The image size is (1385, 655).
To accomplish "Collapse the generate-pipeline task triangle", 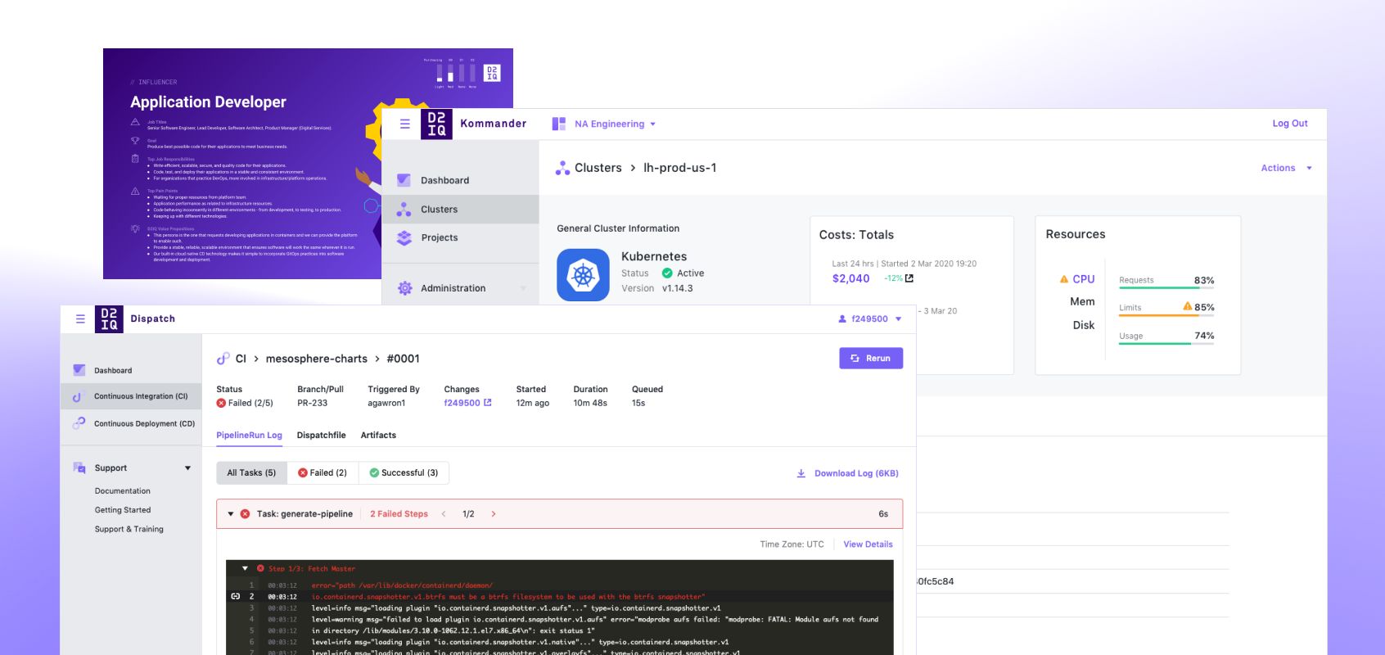I will click(x=231, y=514).
